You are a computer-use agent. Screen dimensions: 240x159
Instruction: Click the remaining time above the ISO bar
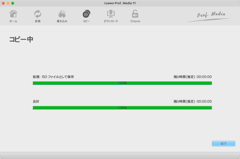192,77
